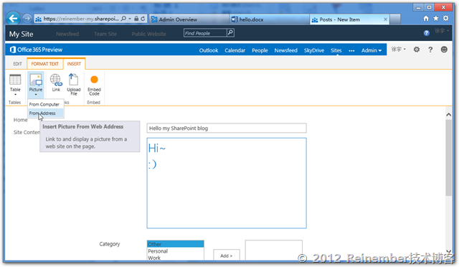Viewport: 459px width, 267px height.
Task: Switch to the EDIT ribbon tab
Action: [x=17, y=64]
